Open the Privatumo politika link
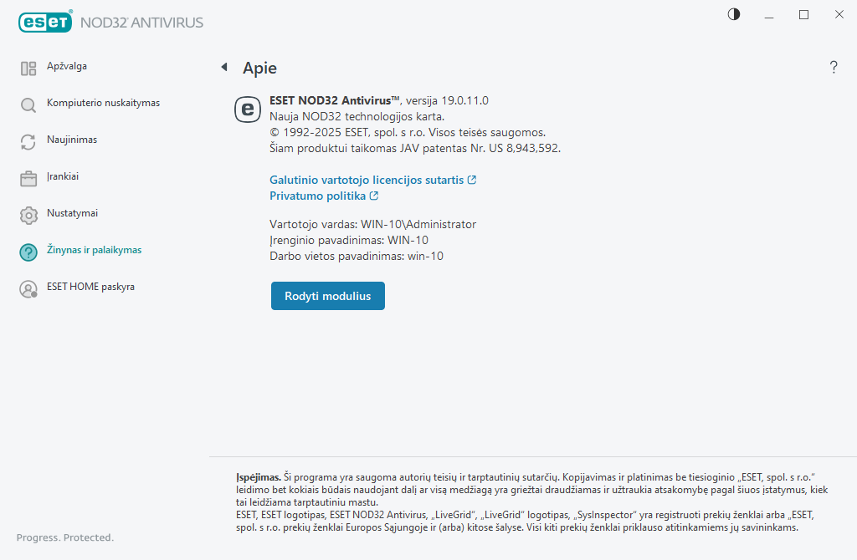 318,196
